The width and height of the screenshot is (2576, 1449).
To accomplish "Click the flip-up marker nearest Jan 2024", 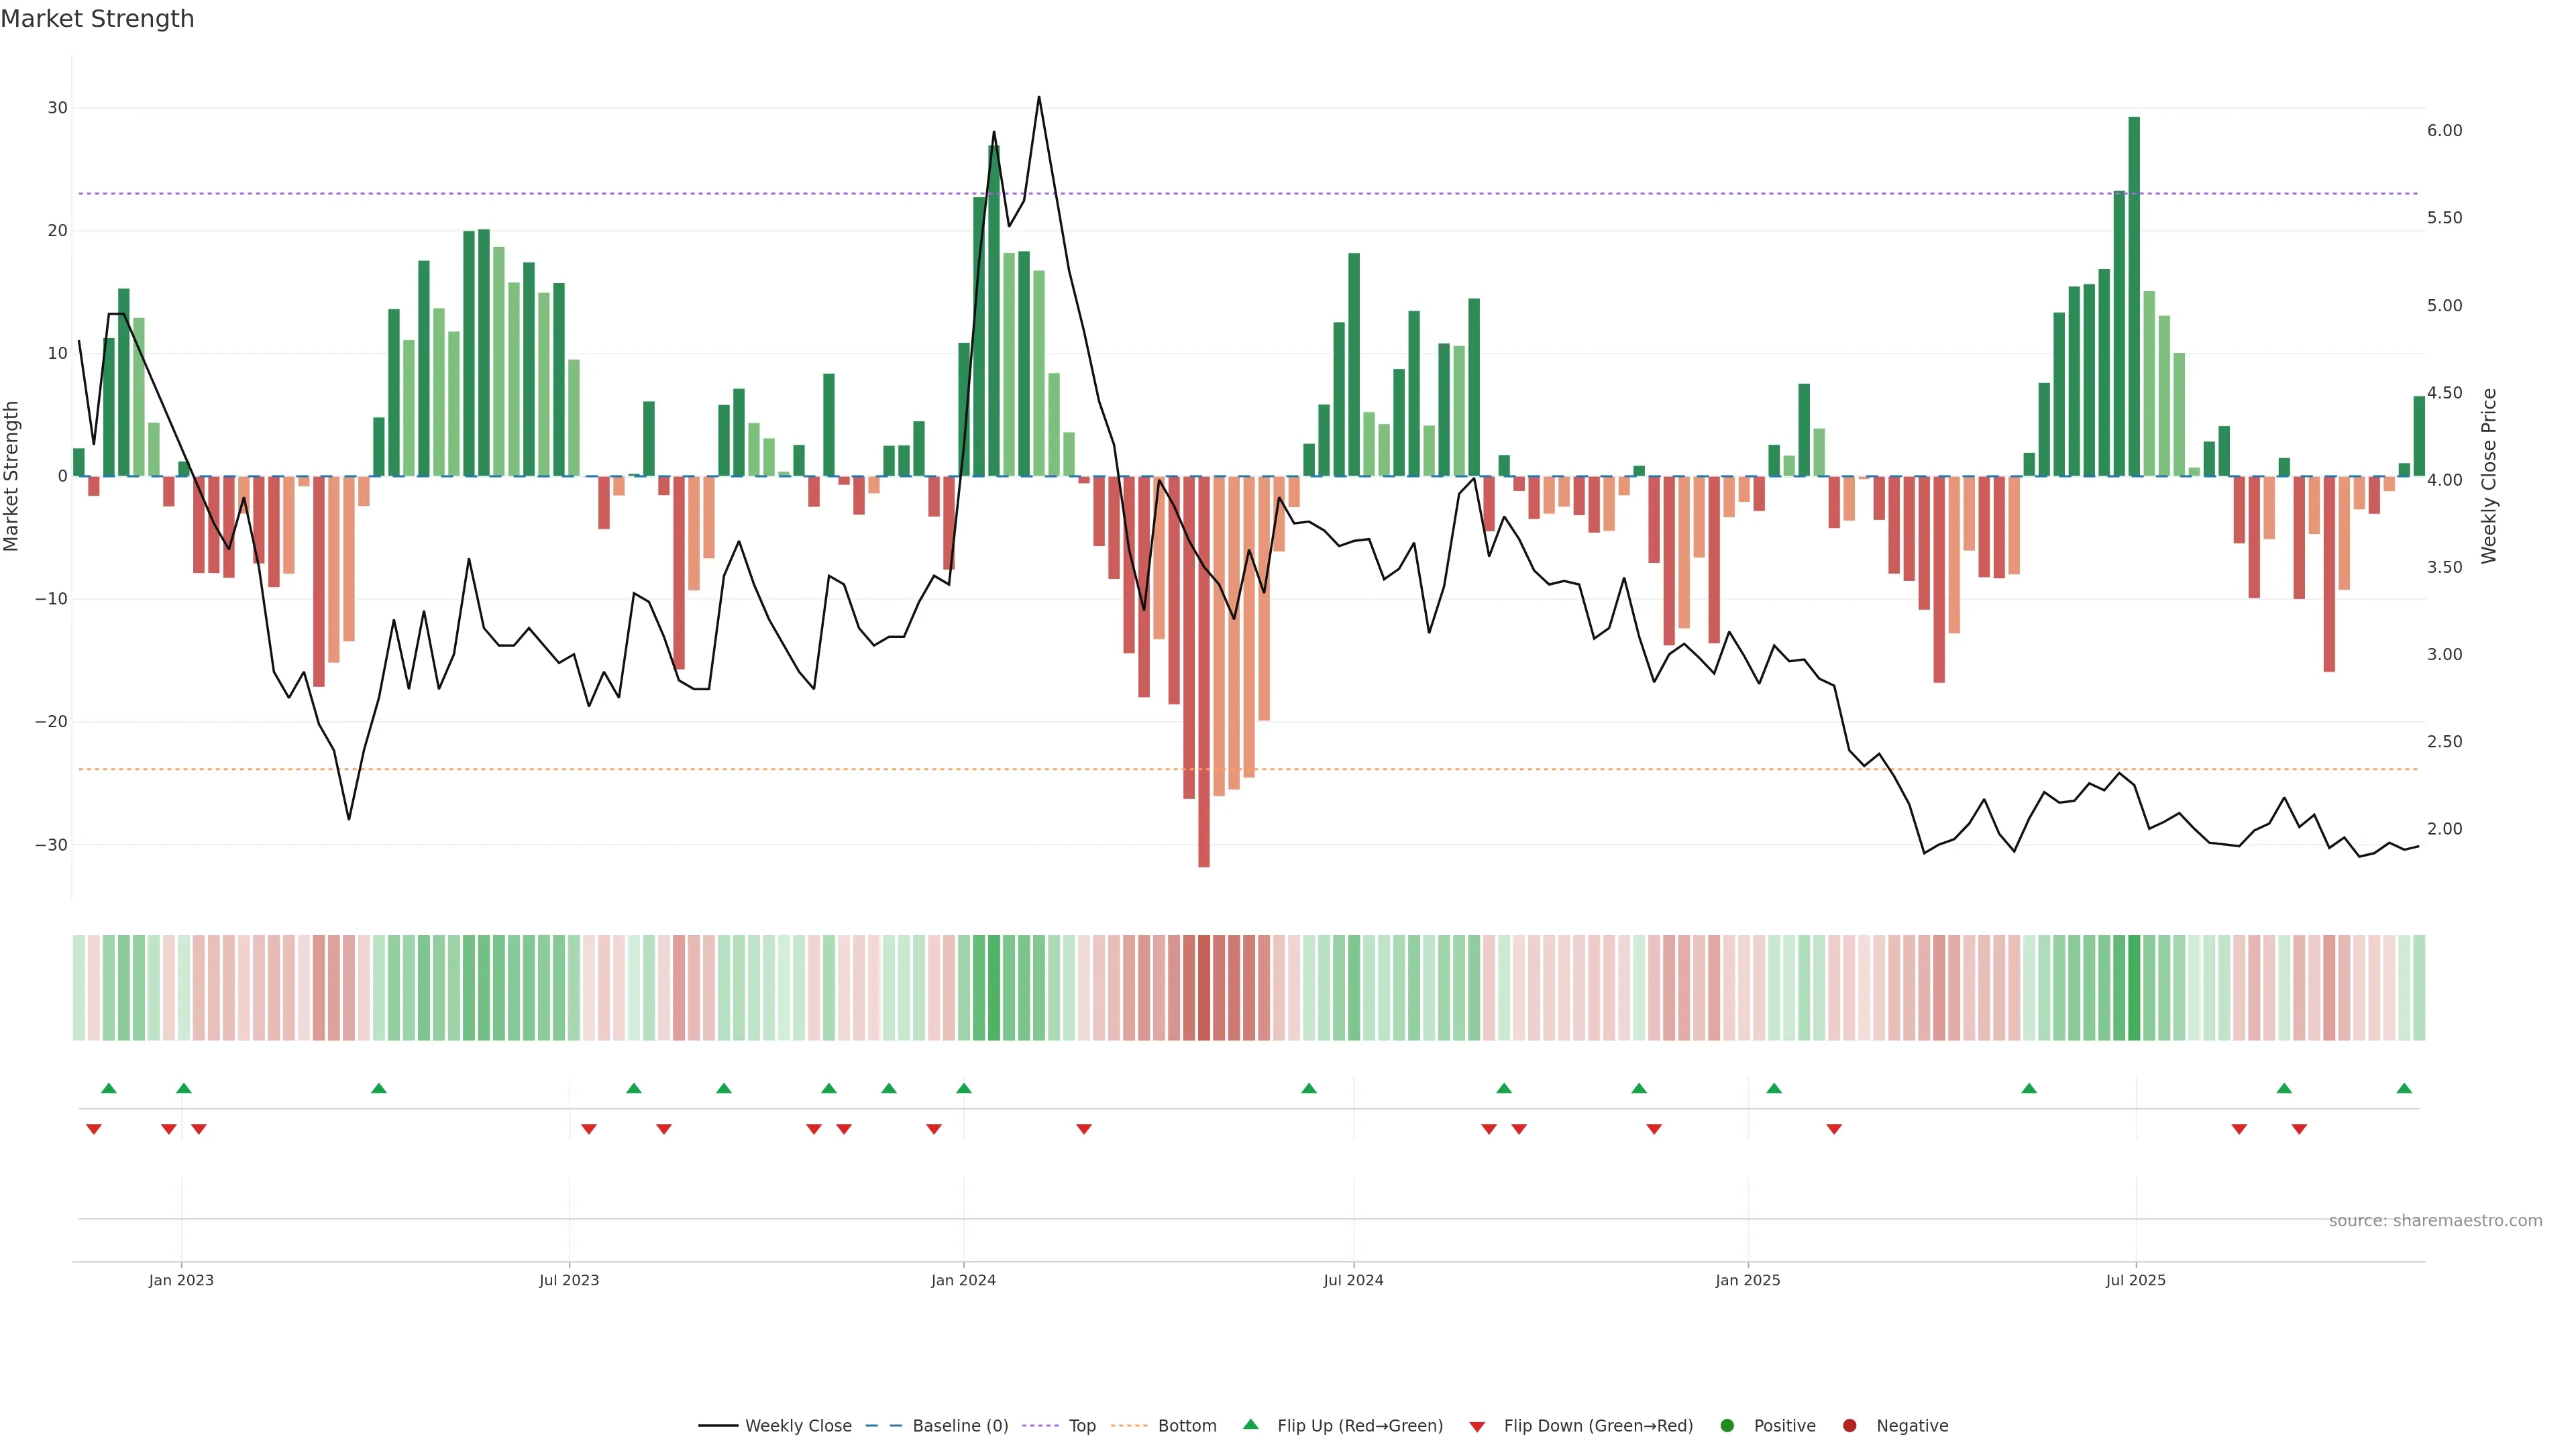I will (964, 1088).
